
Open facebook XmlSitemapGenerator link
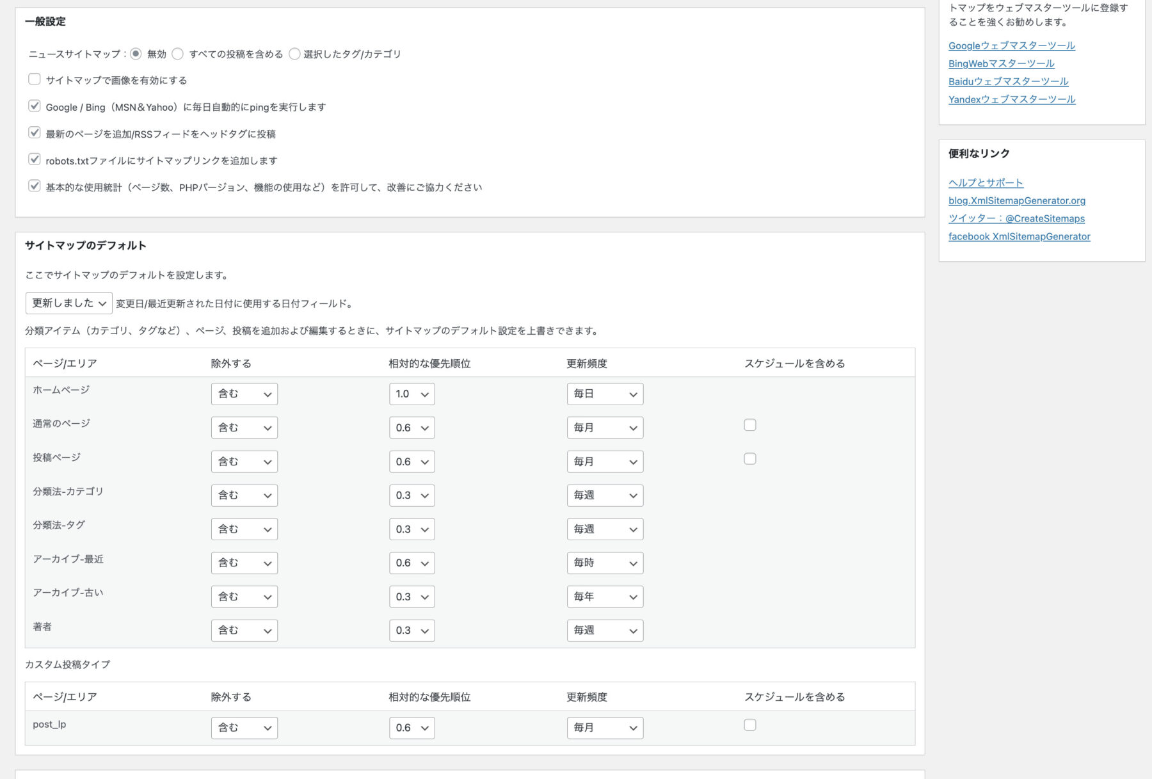coord(1019,237)
